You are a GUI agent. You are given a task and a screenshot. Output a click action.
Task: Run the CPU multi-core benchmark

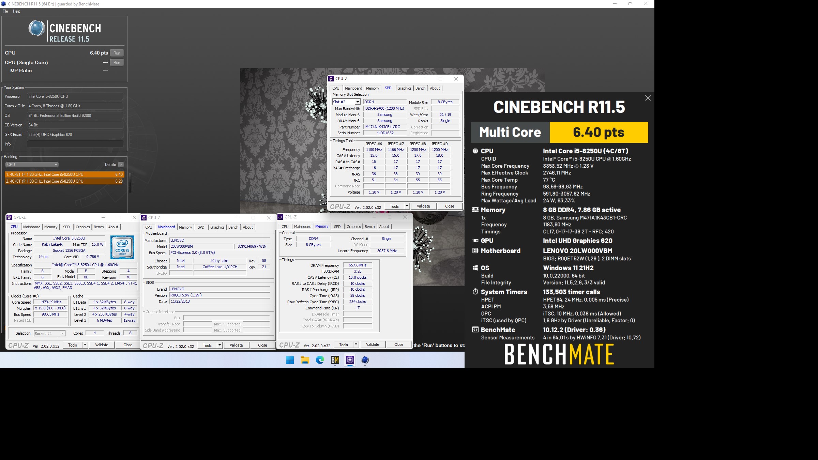point(117,53)
